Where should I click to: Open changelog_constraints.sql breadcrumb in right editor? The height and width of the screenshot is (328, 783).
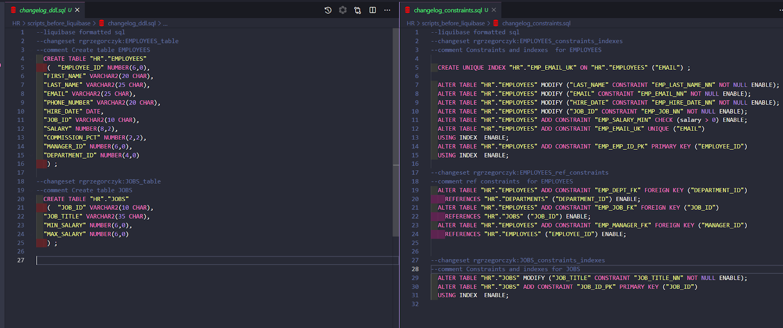536,23
